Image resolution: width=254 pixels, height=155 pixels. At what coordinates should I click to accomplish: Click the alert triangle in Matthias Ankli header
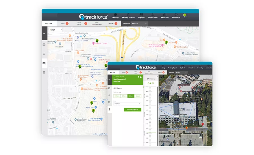click(141, 77)
